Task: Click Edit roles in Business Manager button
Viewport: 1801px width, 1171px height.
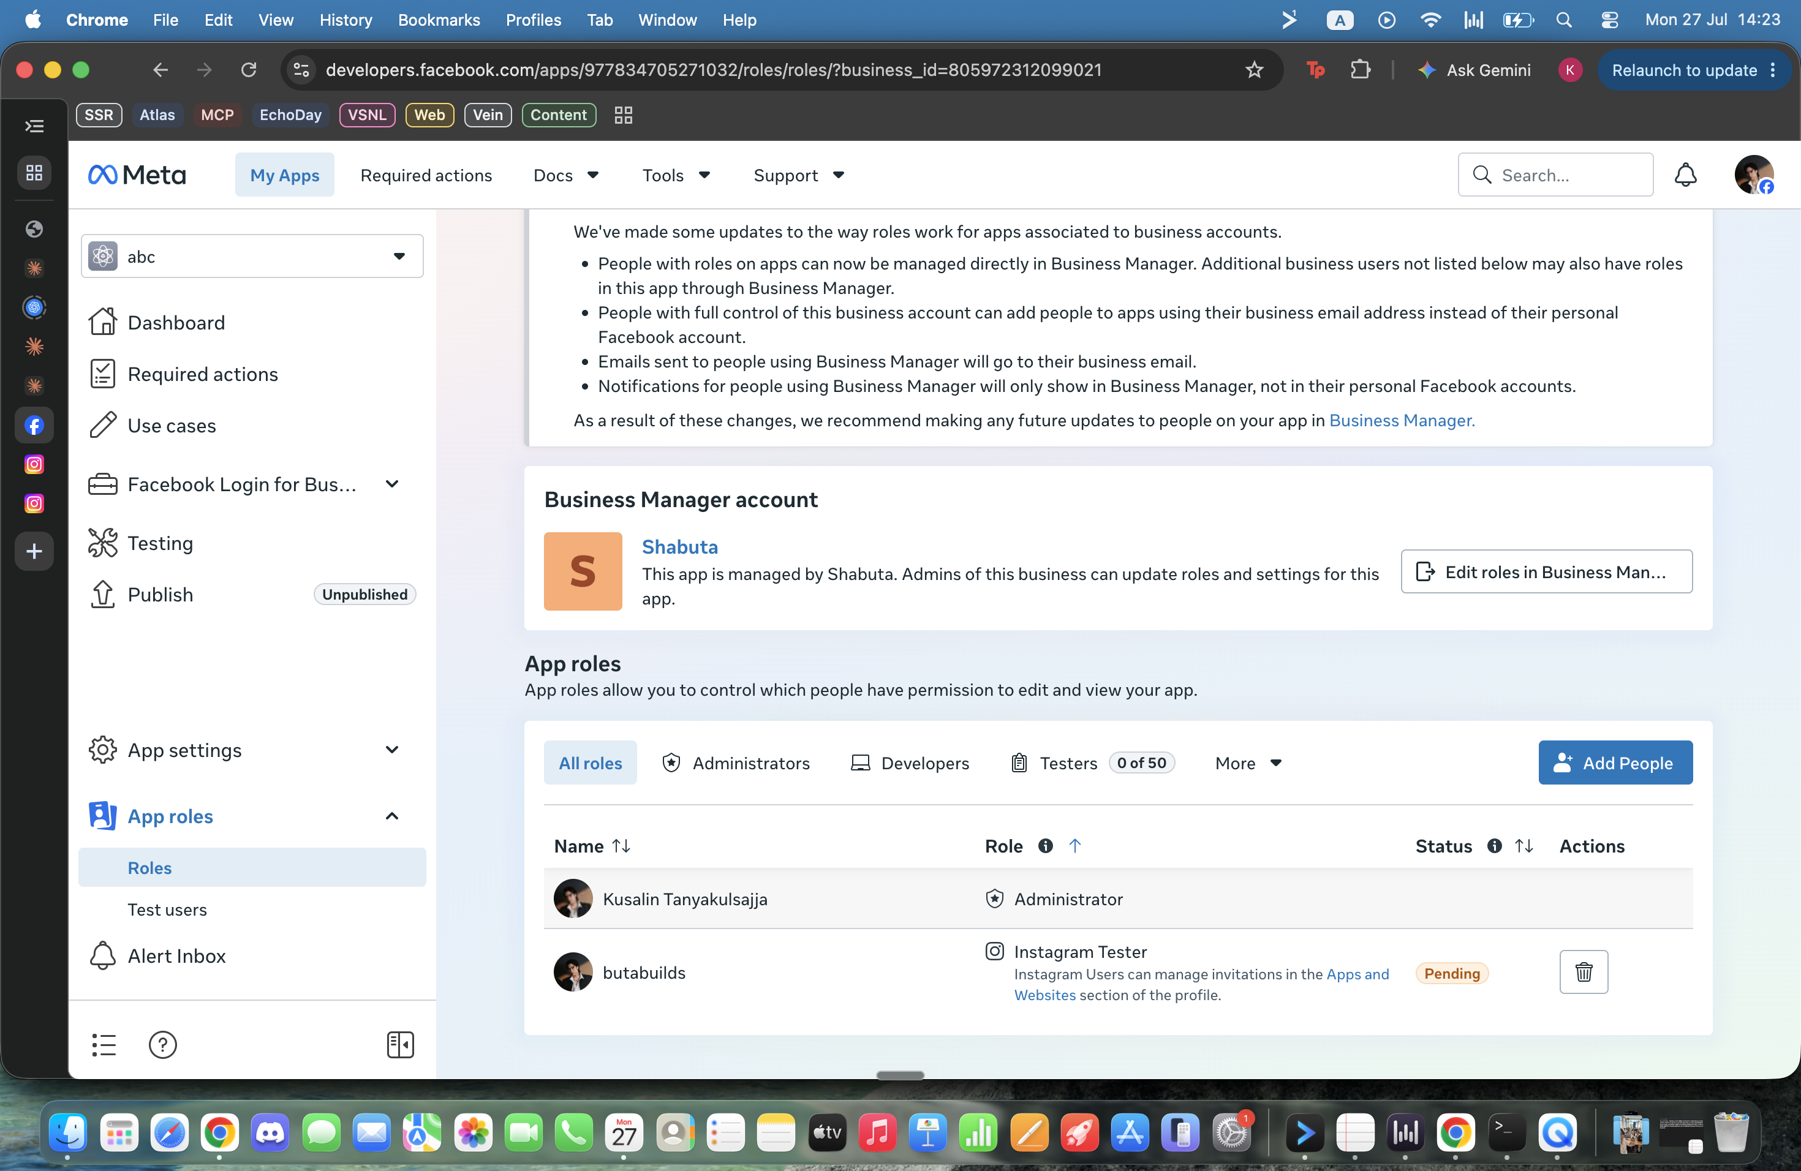Action: point(1546,571)
